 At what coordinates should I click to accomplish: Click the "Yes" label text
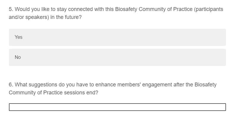[18, 37]
